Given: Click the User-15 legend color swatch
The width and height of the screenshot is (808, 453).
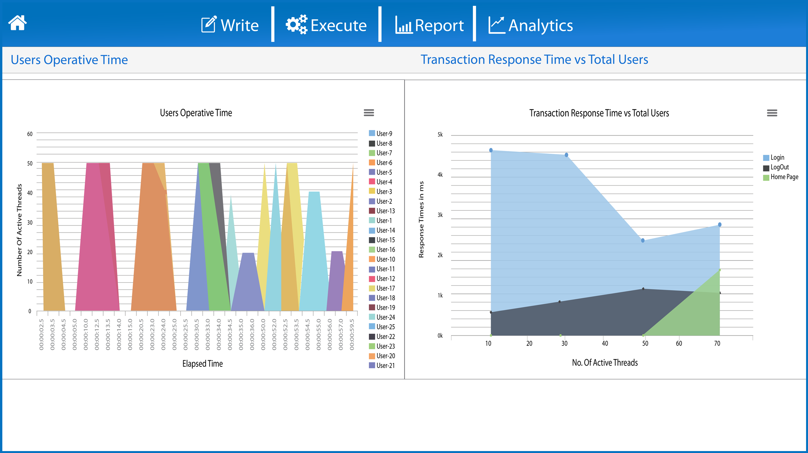Looking at the screenshot, I should pos(372,240).
